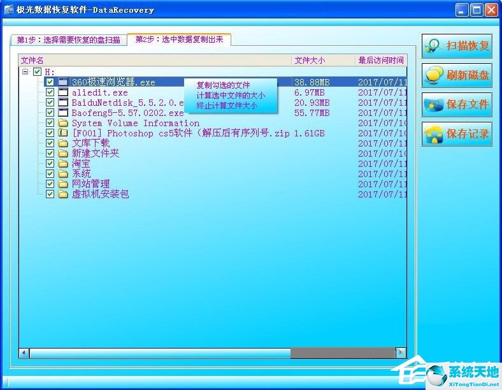
Task: Click the H: drive label
Action: click(49, 72)
